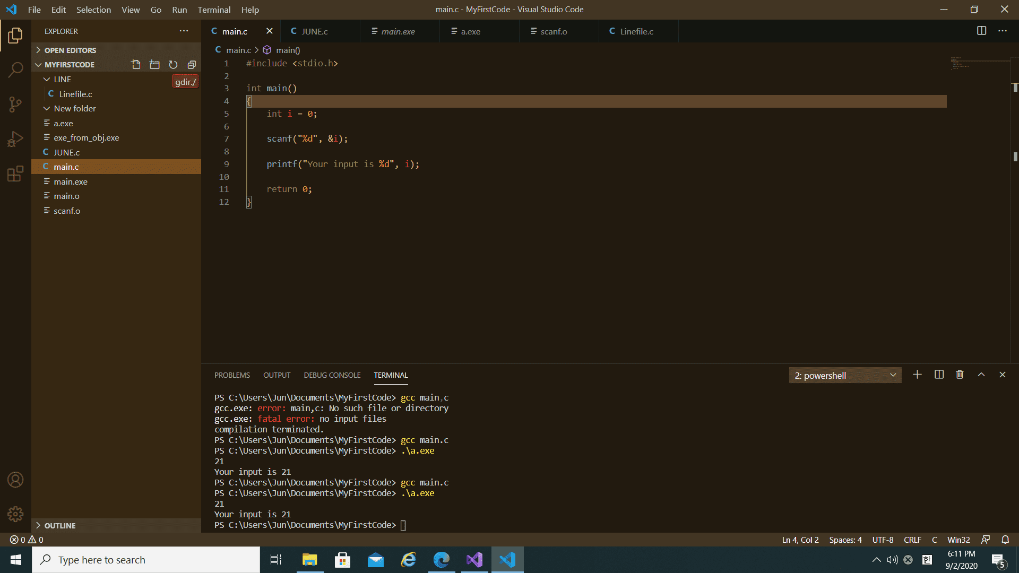Click the New File icon in explorer
This screenshot has width=1019, height=573.
[x=136, y=65]
